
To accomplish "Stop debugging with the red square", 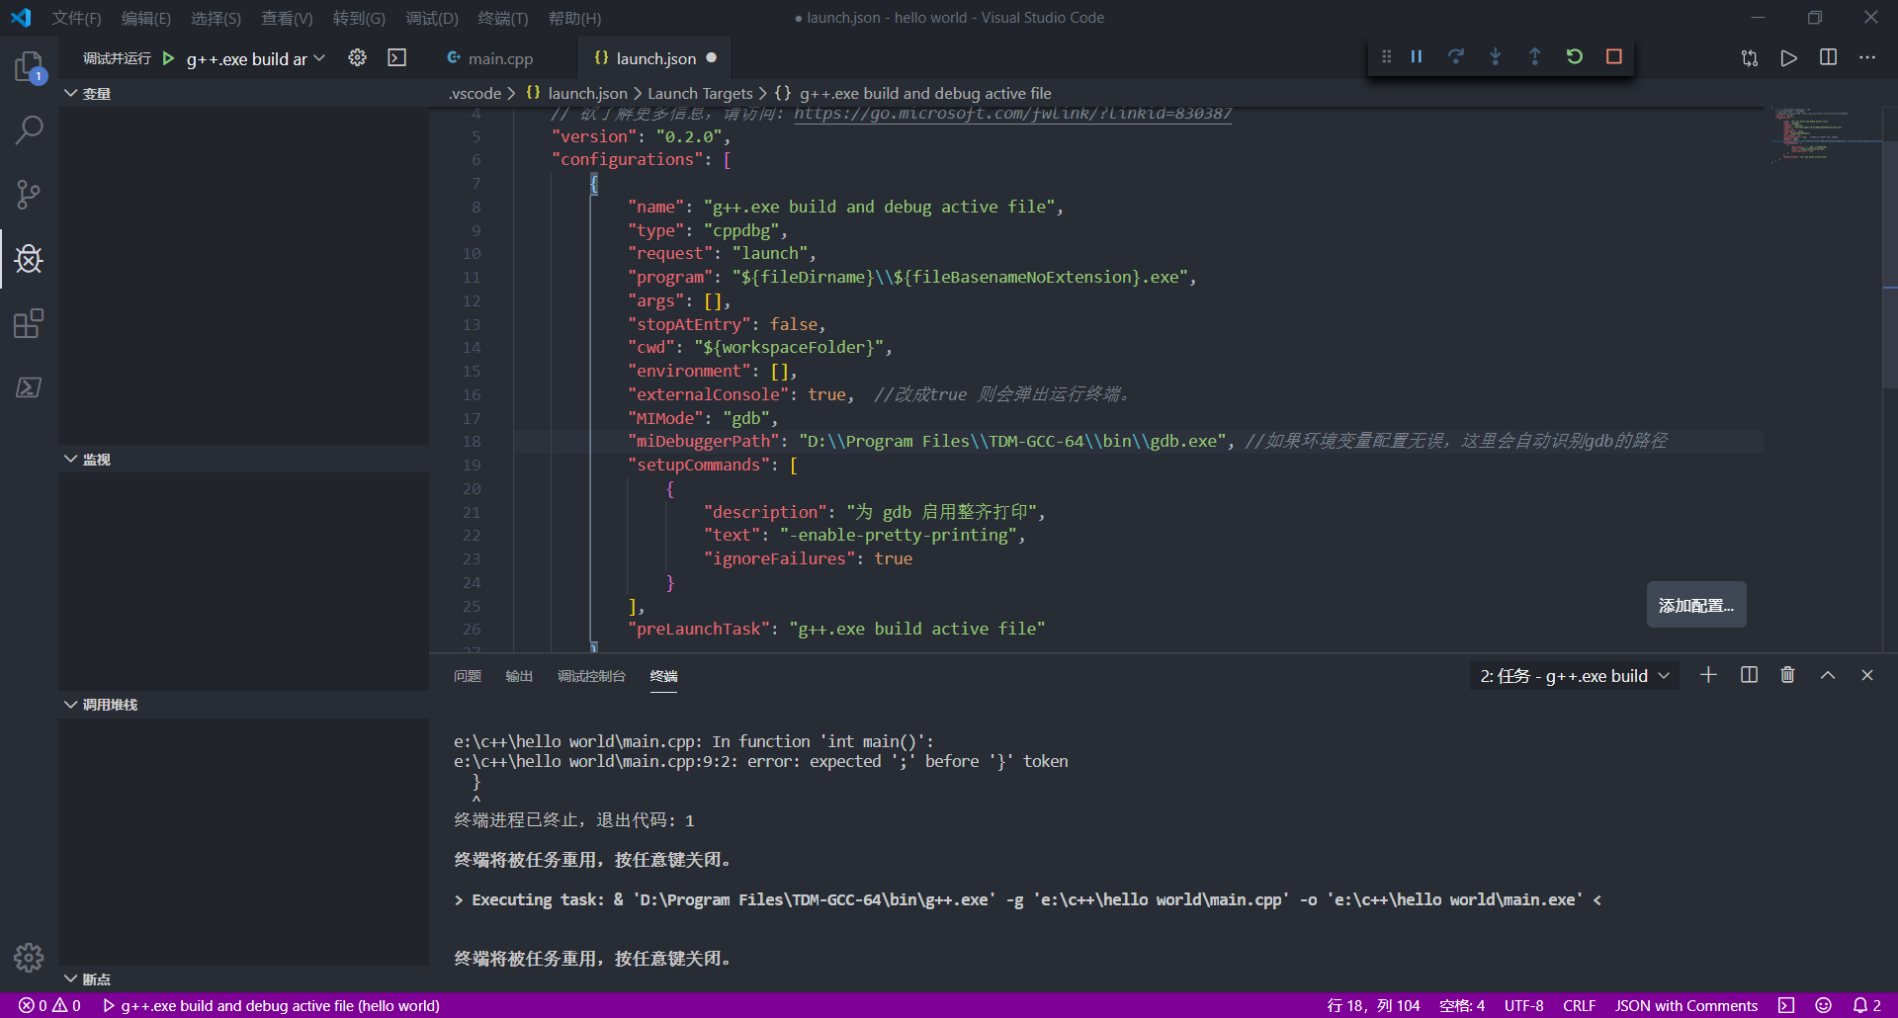I will (x=1613, y=57).
